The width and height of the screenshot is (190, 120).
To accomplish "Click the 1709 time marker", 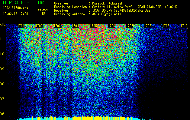I will point(166,26).
